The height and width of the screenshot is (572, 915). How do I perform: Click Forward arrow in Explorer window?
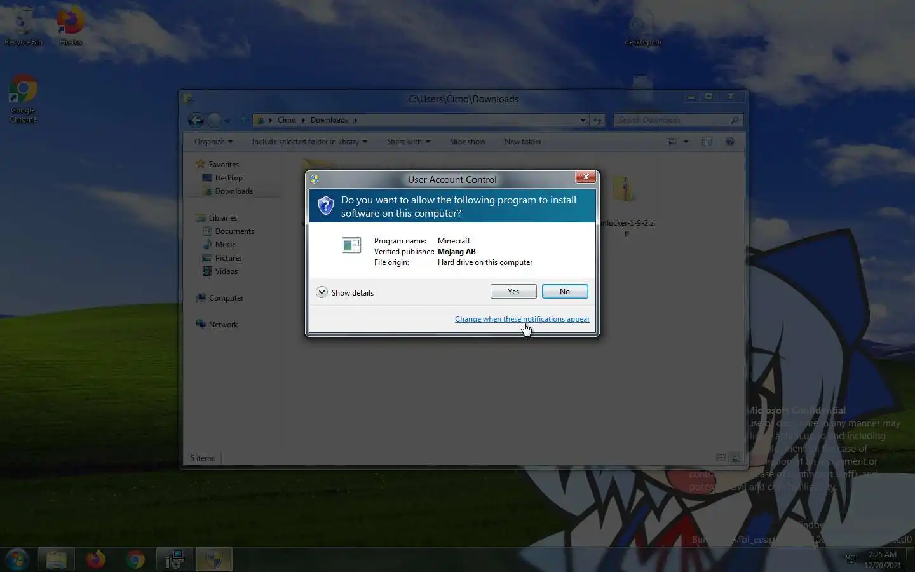(215, 119)
